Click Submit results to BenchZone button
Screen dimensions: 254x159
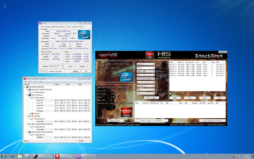(x=151, y=120)
